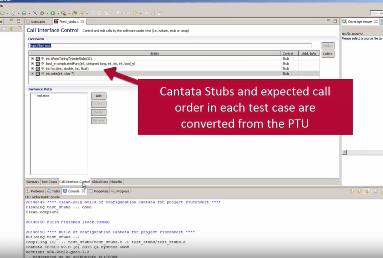Switch to the Global Data tab
The height and width of the screenshot is (258, 383).
point(100,182)
